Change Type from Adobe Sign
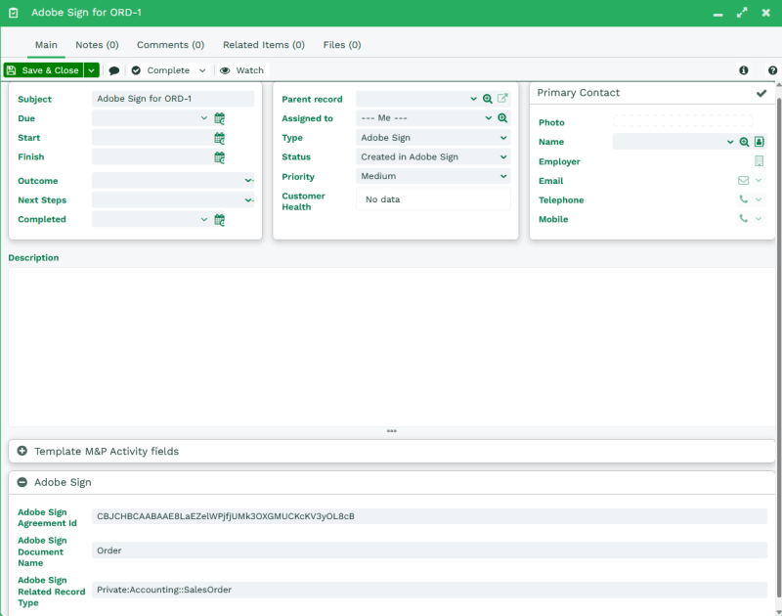 pyautogui.click(x=433, y=138)
